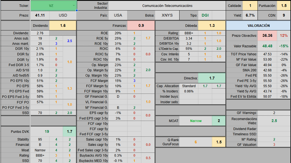This screenshot has height=163, width=291.
Task: Select the Cap. Allocation Standard cell
Action: coord(189,86)
